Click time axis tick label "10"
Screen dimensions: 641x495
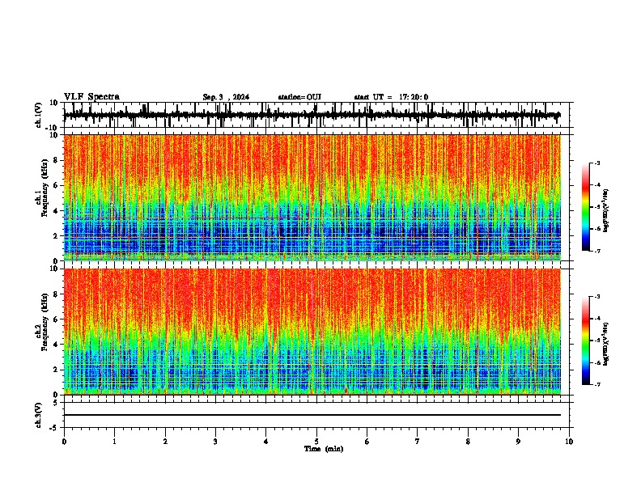[569, 442]
